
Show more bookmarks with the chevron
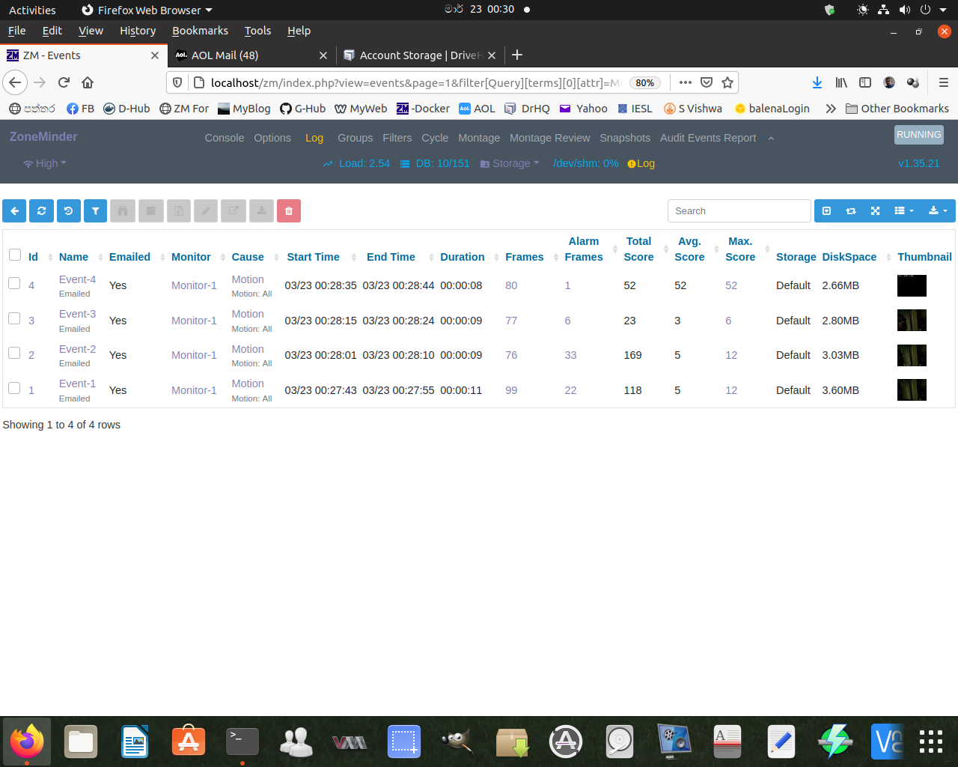pyautogui.click(x=831, y=109)
